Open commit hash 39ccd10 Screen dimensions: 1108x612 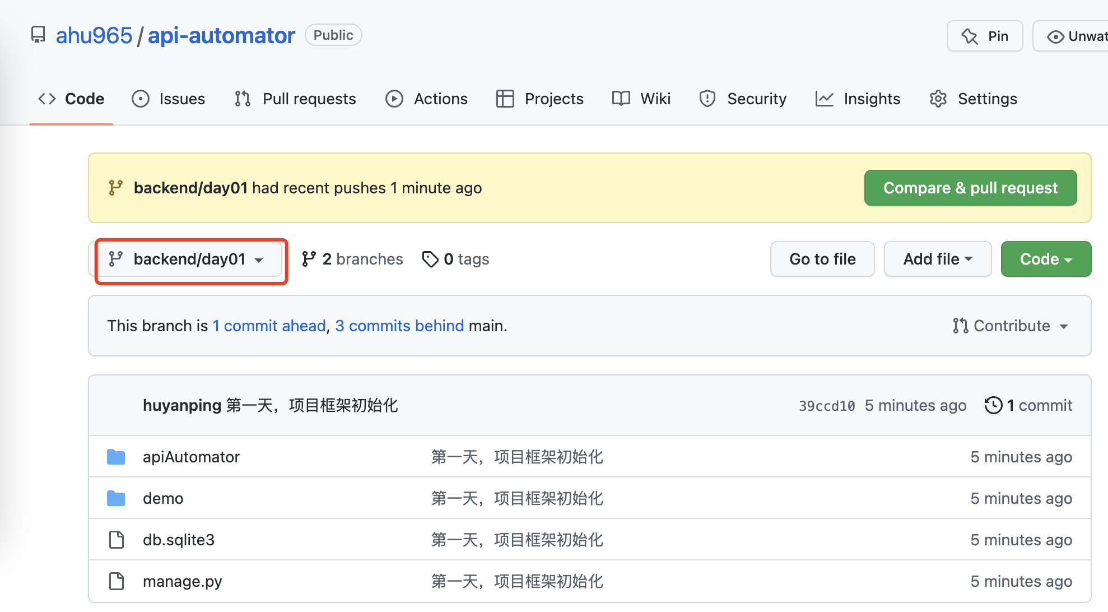pos(827,406)
